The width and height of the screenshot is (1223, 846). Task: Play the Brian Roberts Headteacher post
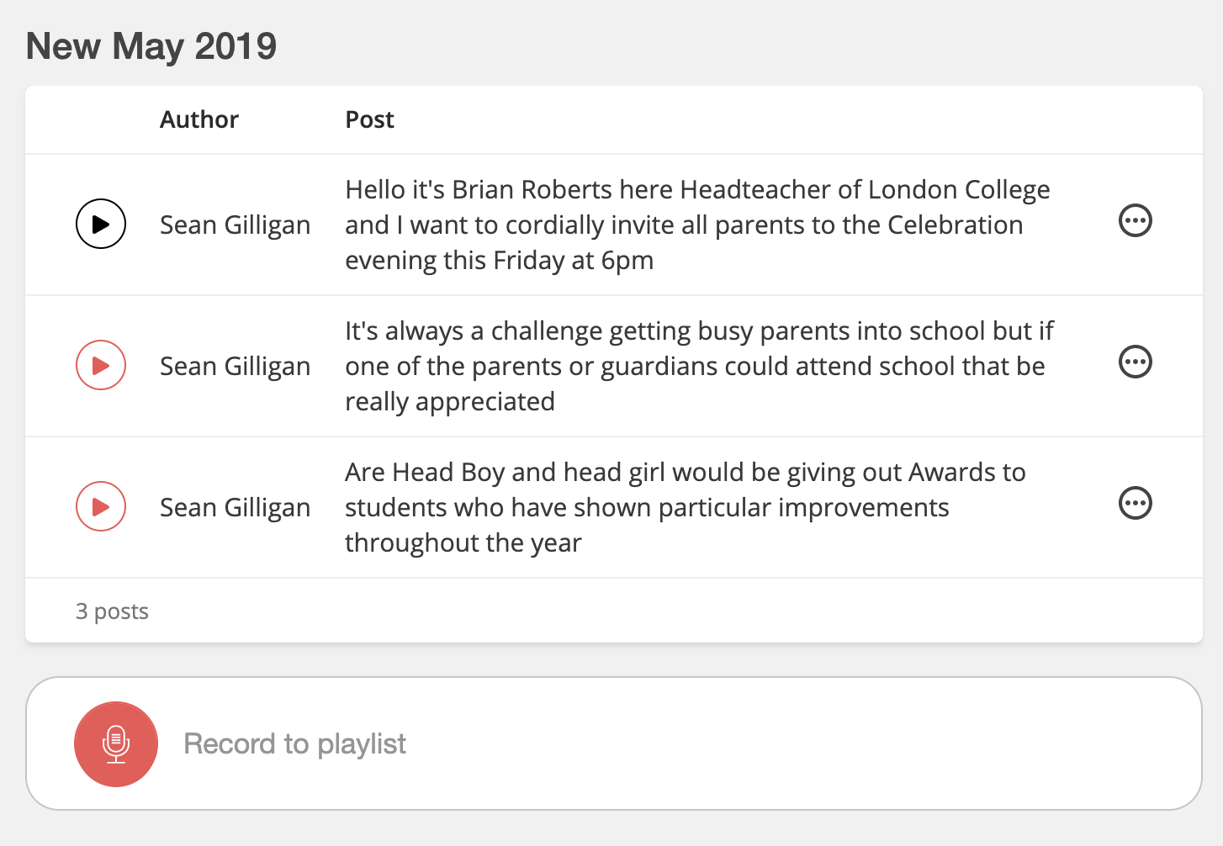tap(101, 224)
